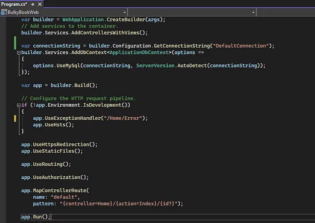Open the BulkyBookWeb project dropdown
Screen dimensions: 315x223
coord(125,12)
